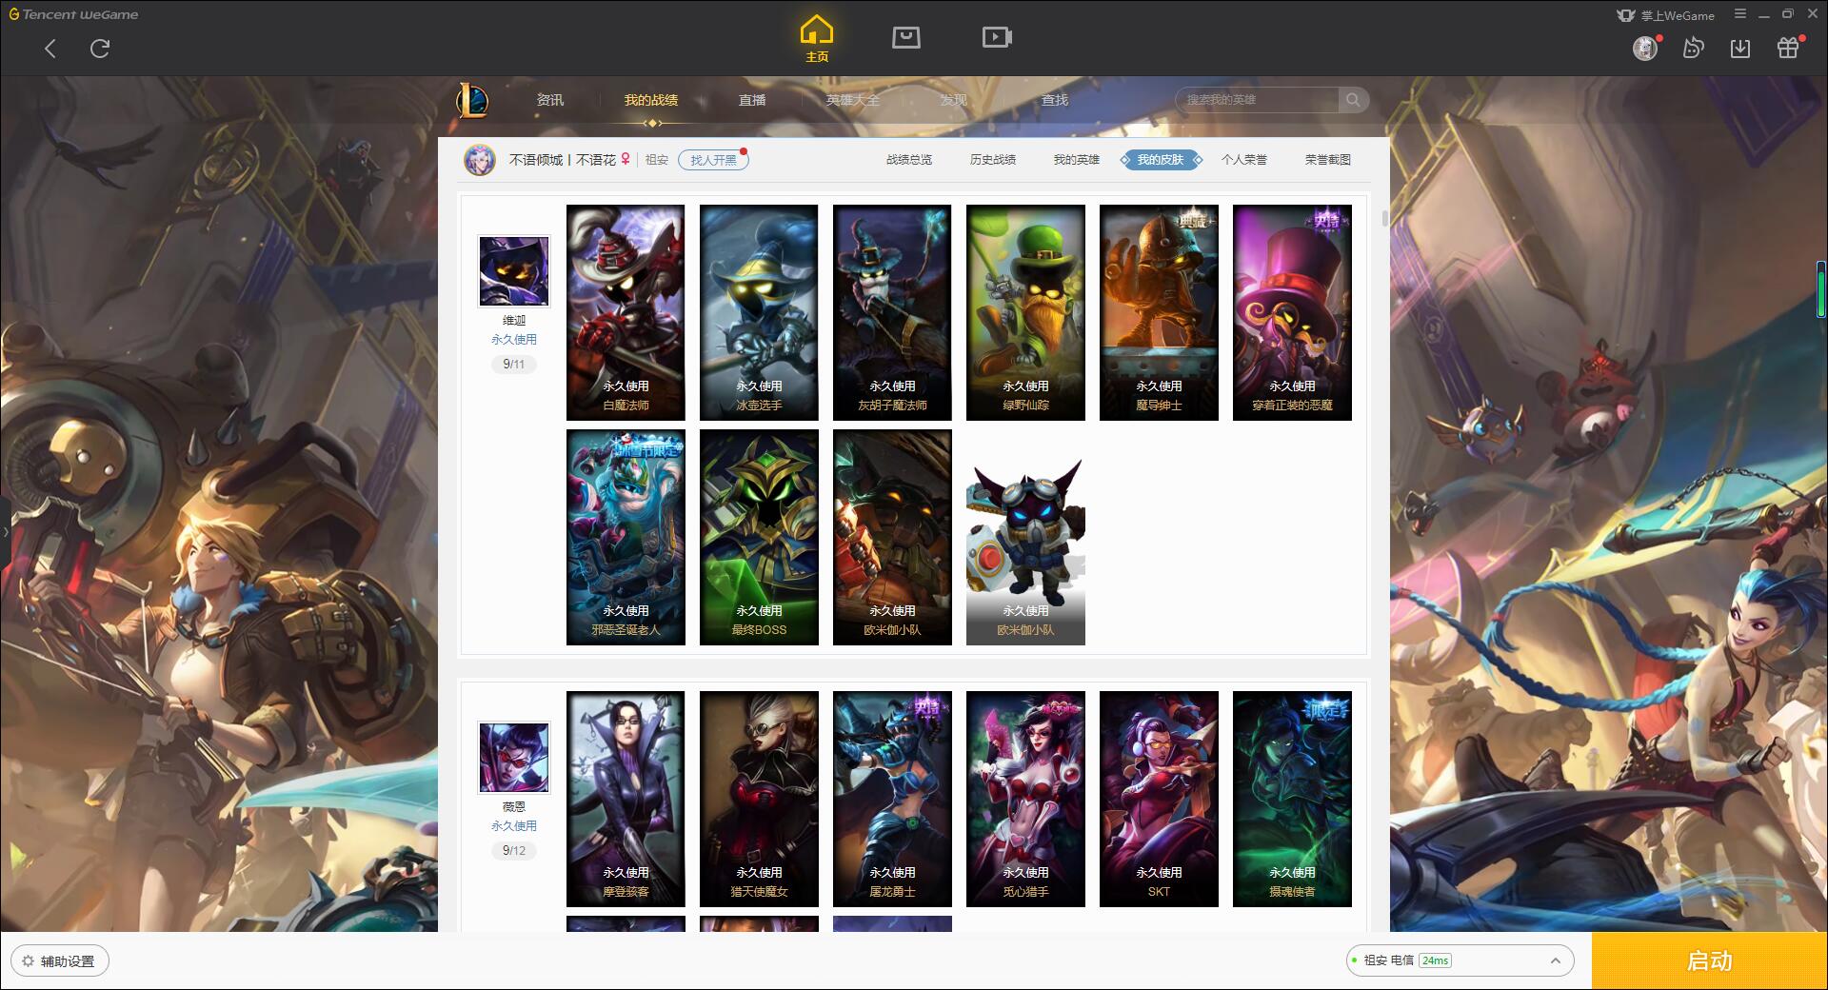
Task: Click the 搜索我的英雄 search field
Action: (1259, 100)
